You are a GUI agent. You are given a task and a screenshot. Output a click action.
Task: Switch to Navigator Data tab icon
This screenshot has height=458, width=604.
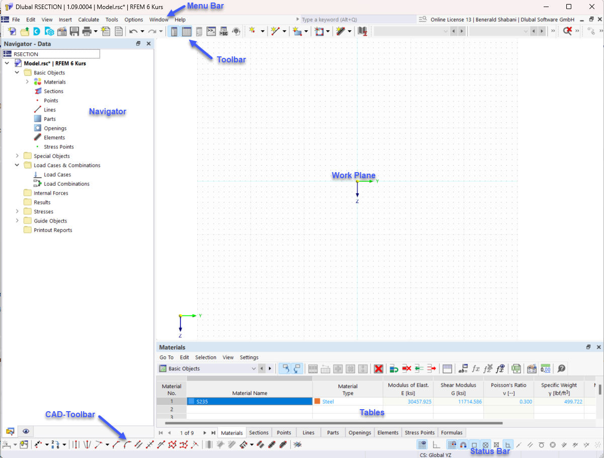pyautogui.click(x=10, y=431)
